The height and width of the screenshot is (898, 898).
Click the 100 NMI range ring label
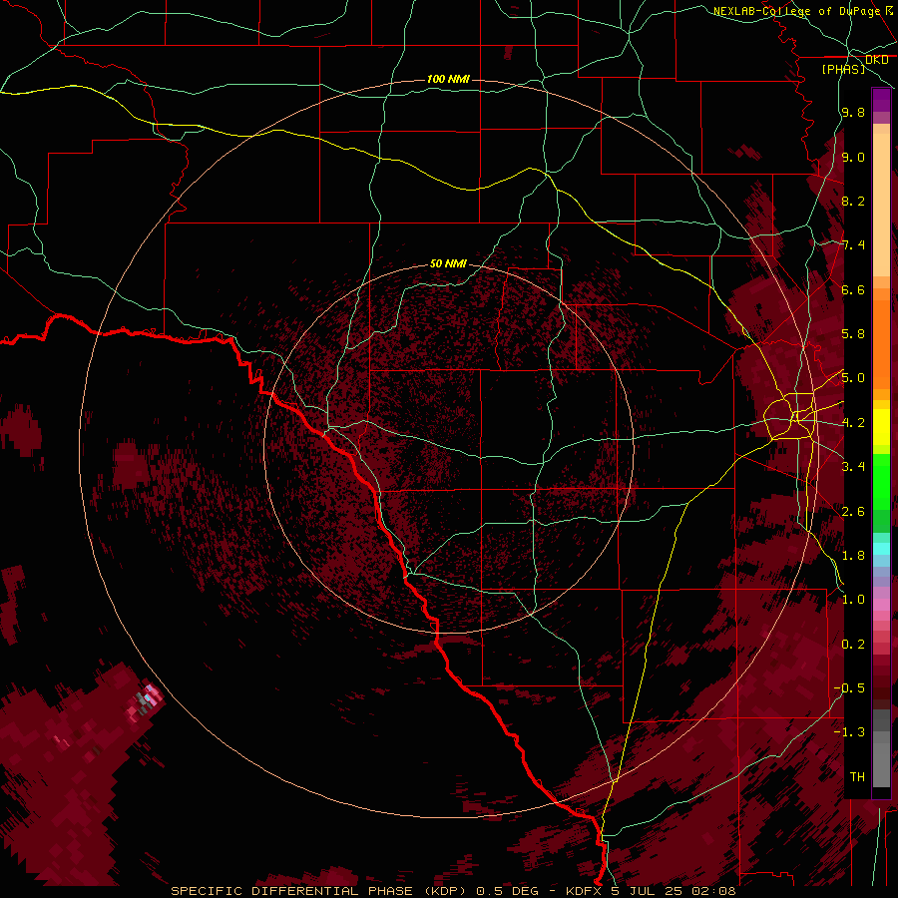pos(448,79)
